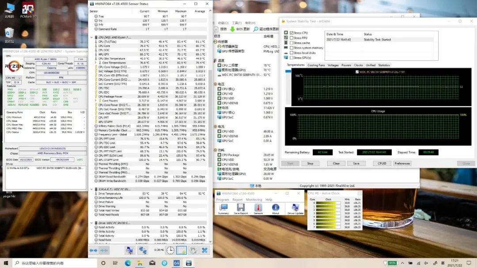This screenshot has height=268, width=477.
Task: Open Summary in HWiNFO64 toolbar
Action: [223, 208]
